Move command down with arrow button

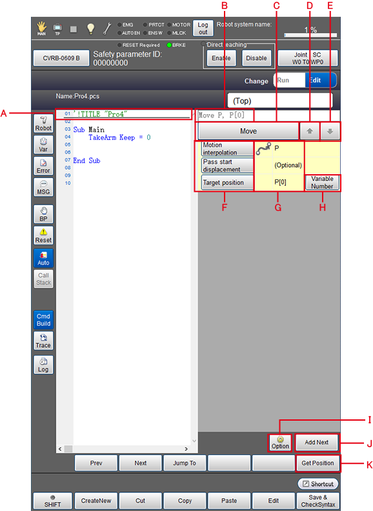coord(330,131)
